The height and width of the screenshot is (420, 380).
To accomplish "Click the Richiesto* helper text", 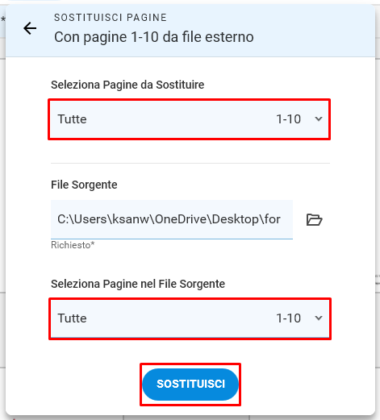I will tap(73, 245).
